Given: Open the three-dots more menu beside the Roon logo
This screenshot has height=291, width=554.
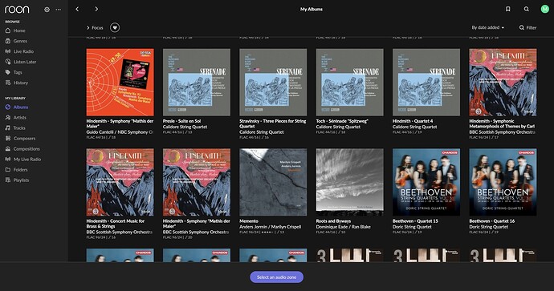Looking at the screenshot, I should [x=59, y=10].
